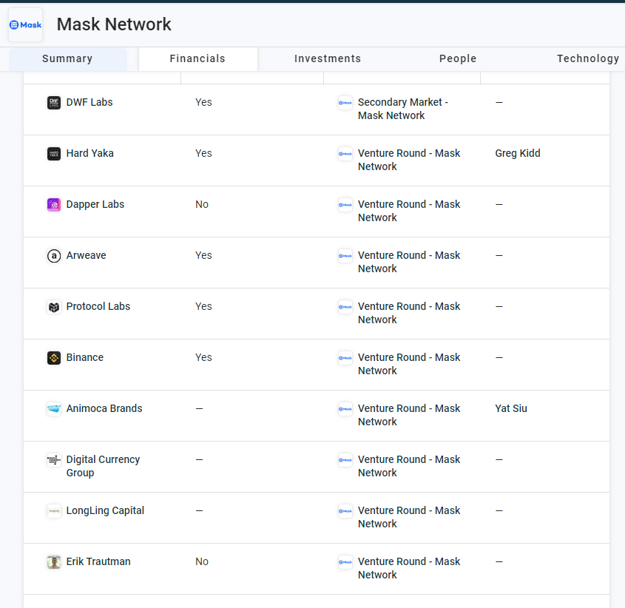Select Erik Trautman's profile photo
This screenshot has height=608, width=625.
[53, 561]
